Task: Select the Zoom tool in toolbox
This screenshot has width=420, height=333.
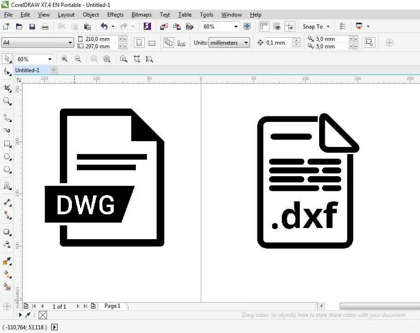Action: pyautogui.click(x=7, y=101)
